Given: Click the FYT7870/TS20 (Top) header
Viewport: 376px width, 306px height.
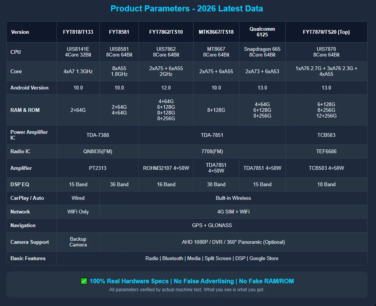Looking at the screenshot, I should pos(326,32).
